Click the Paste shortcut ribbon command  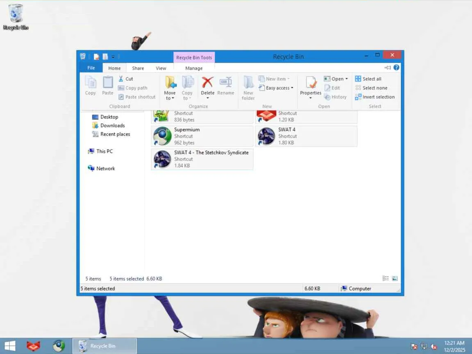click(x=137, y=97)
